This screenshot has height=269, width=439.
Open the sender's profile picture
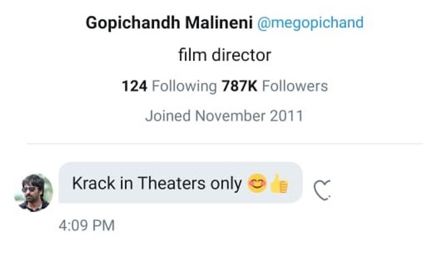[33, 192]
